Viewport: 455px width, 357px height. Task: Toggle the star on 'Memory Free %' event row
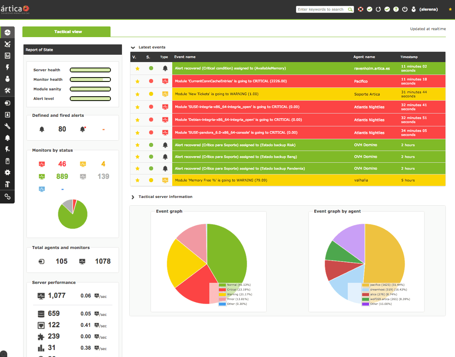[x=137, y=180]
